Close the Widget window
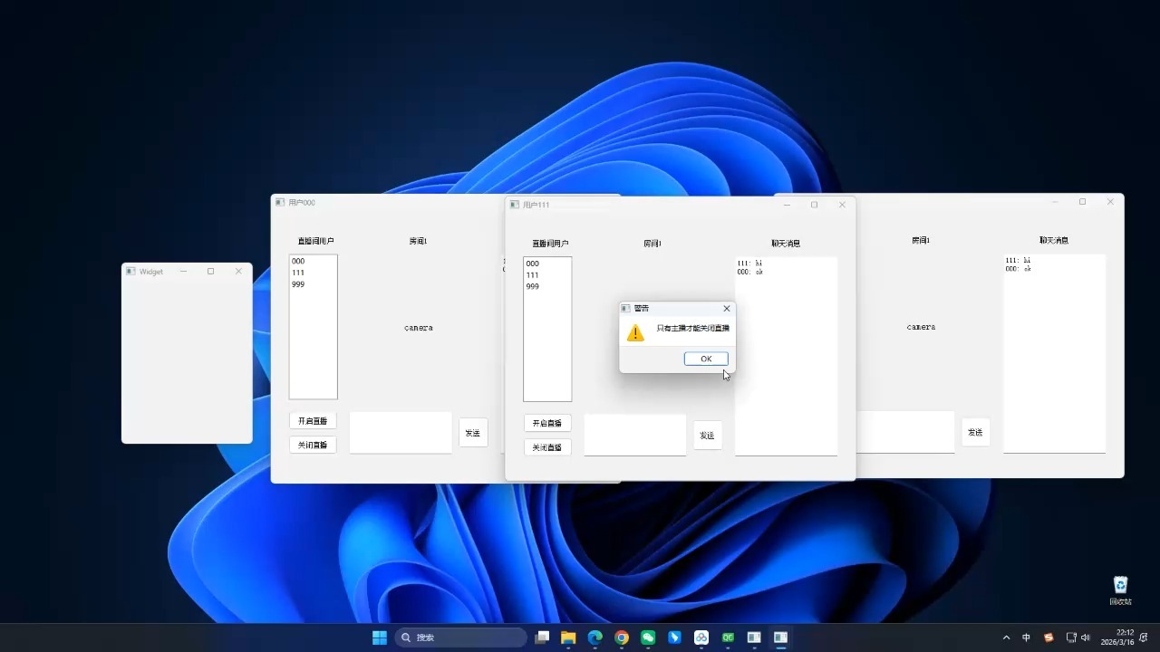This screenshot has width=1160, height=652. point(239,272)
